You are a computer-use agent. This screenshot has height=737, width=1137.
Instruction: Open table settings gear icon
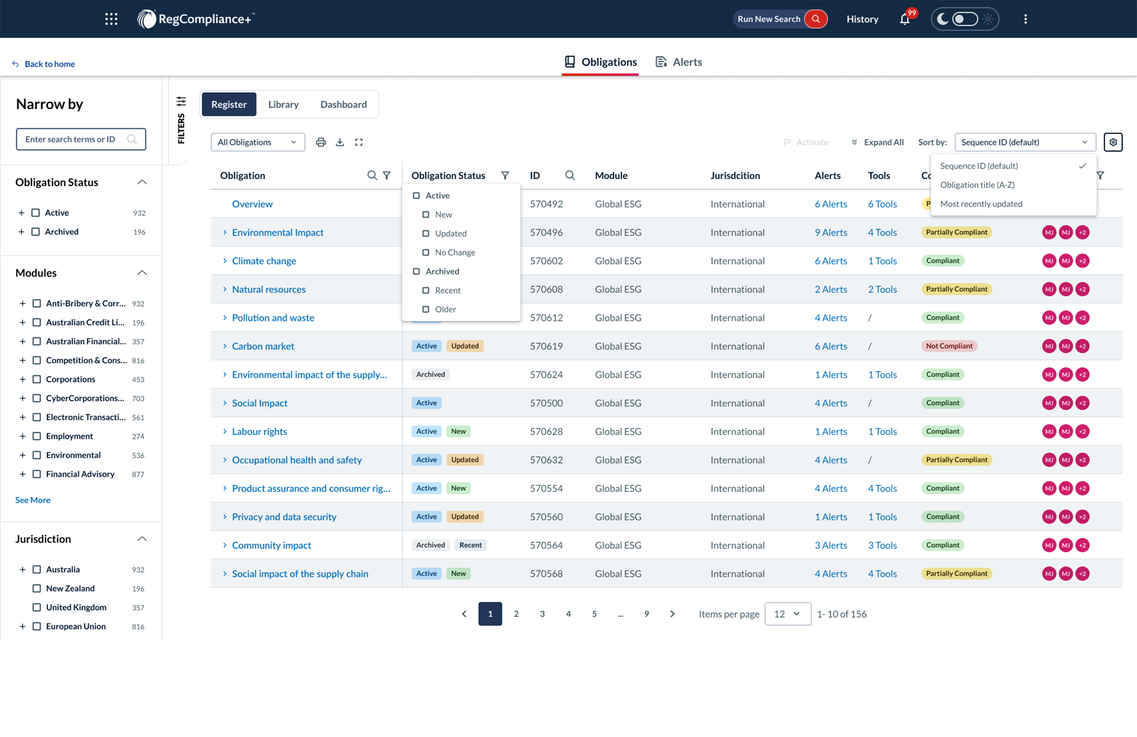1112,142
